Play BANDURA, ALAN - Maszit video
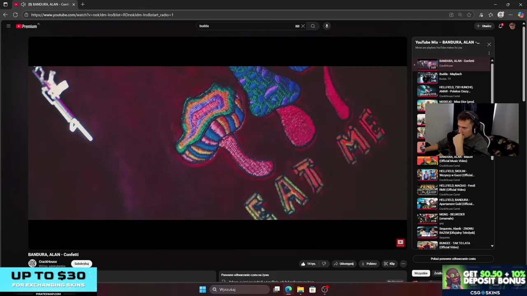527x296 pixels. coord(452,161)
